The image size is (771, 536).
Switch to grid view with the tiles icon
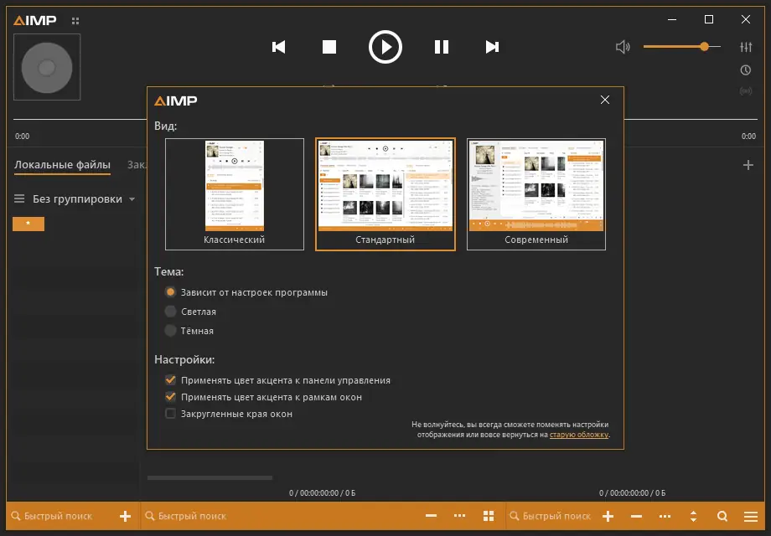489,516
